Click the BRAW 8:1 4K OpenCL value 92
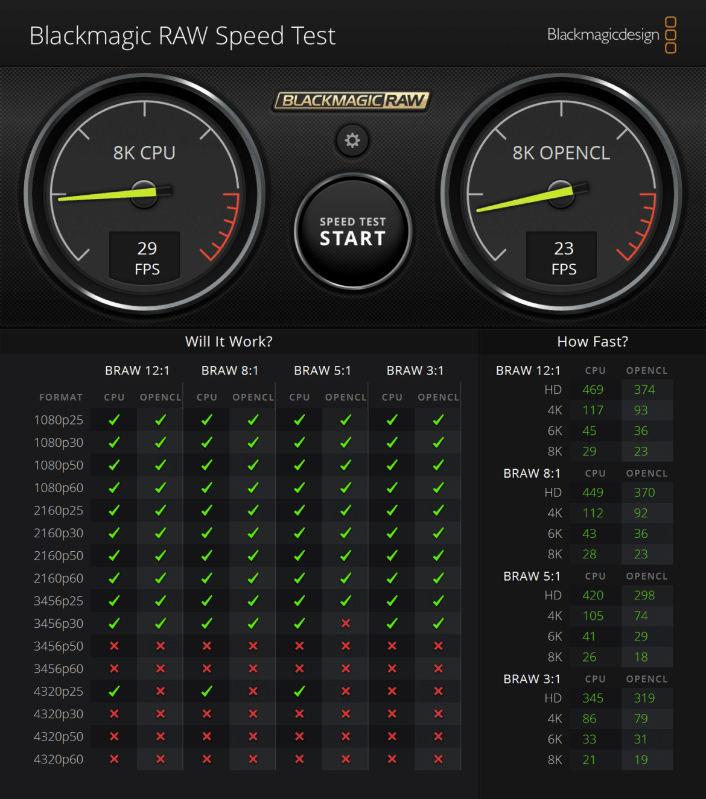The image size is (706, 799). tap(640, 513)
